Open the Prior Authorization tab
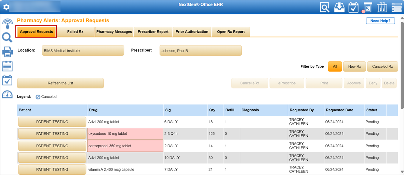This screenshot has height=175, width=404. [192, 32]
